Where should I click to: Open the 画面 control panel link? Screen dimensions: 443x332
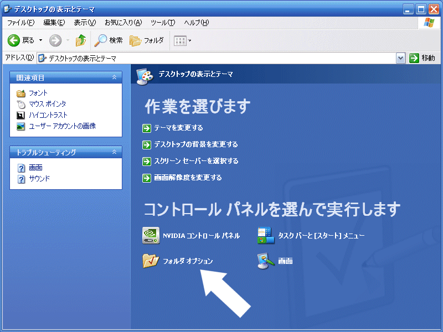click(x=285, y=261)
